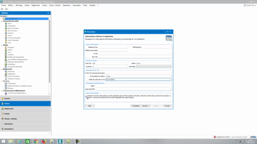
Task: Collapse the Commerciaux/collaborateurs tree group
Action: pyautogui.click(x=2, y=91)
